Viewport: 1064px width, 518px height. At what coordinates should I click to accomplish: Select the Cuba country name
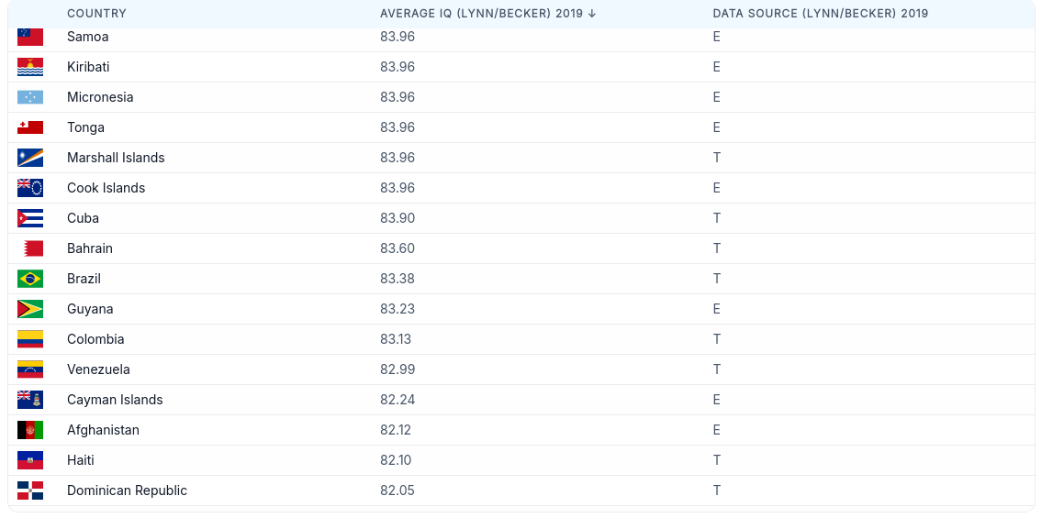(83, 218)
